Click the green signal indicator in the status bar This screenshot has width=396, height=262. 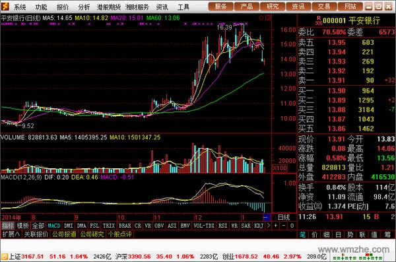(358, 257)
